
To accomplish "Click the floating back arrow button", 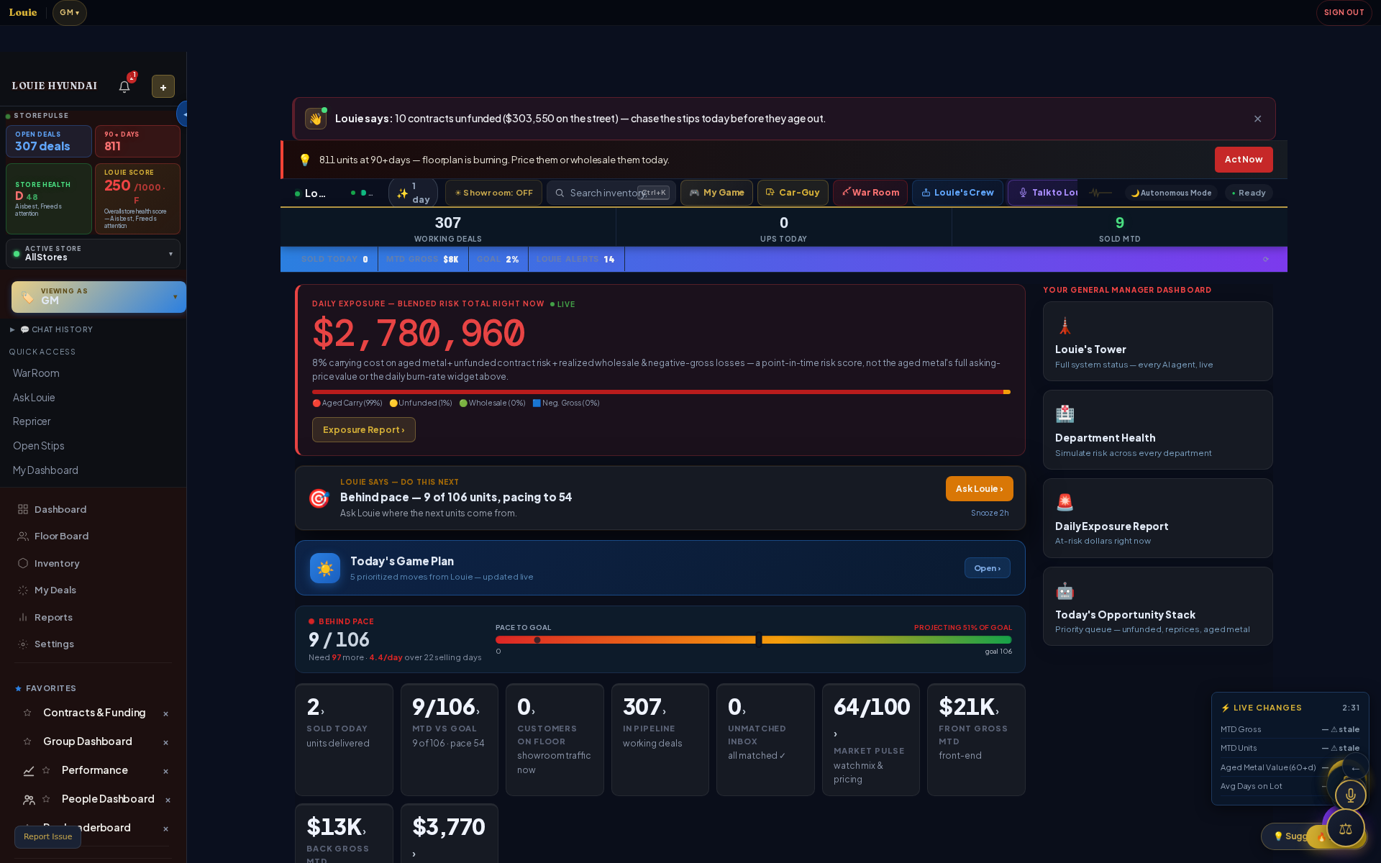I will pos(1355,768).
